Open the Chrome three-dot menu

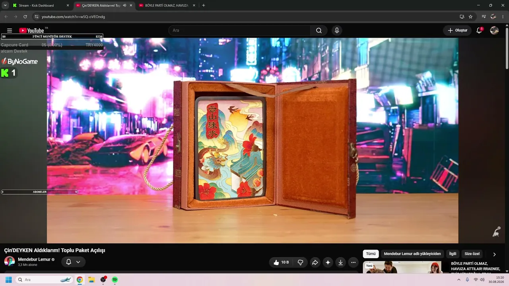pyautogui.click(x=503, y=17)
